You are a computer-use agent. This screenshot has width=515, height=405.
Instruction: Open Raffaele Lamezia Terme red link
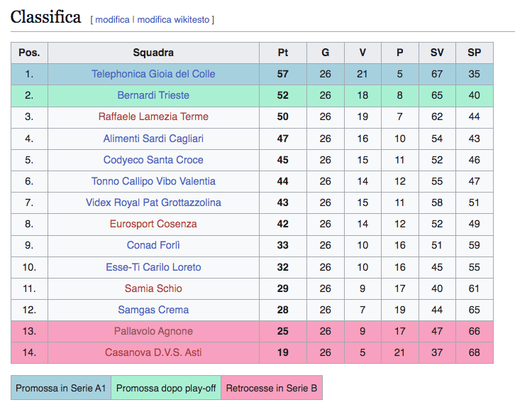[153, 117]
